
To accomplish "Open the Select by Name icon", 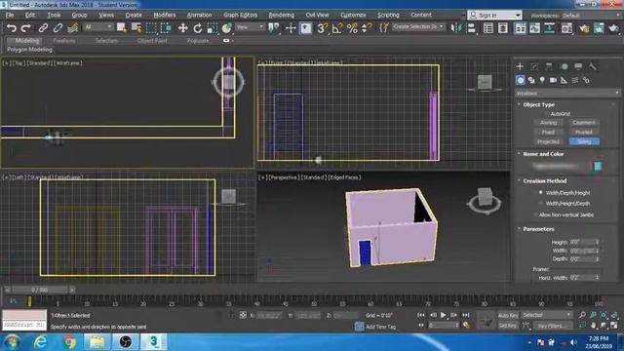I will (x=136, y=28).
